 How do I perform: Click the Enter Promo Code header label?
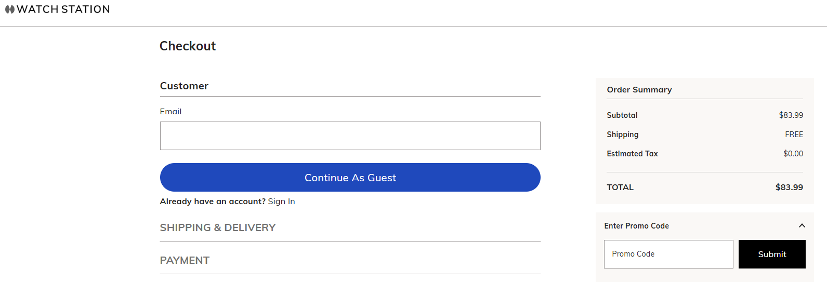click(636, 226)
